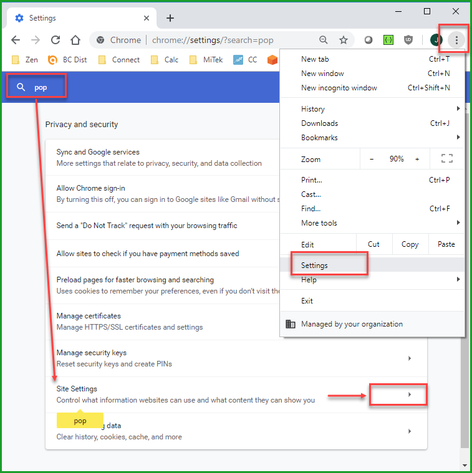Open the BC Dist bookmark

click(x=67, y=60)
